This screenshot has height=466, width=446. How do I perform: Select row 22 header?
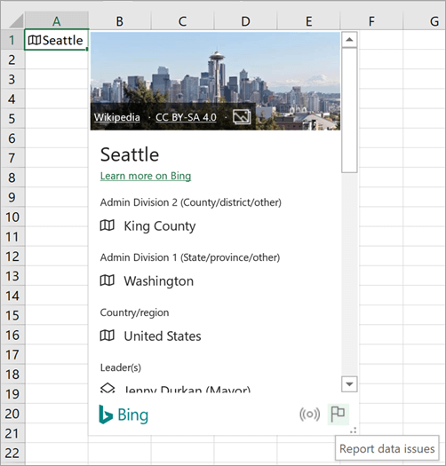(x=12, y=453)
